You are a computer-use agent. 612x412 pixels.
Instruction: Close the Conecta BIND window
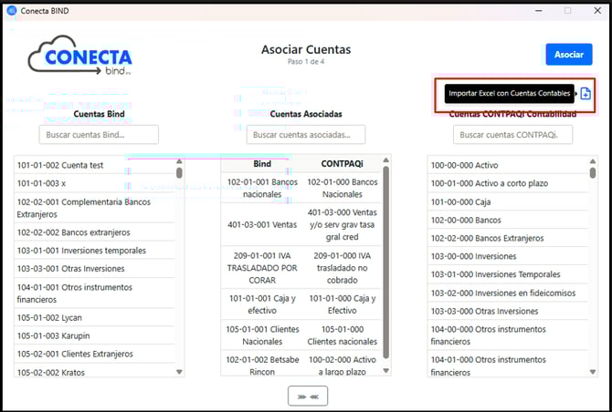(597, 11)
